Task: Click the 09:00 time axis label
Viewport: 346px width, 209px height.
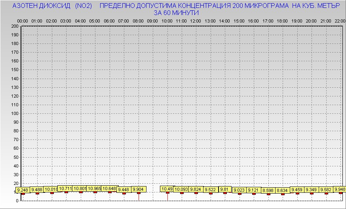Action: pos(152,21)
